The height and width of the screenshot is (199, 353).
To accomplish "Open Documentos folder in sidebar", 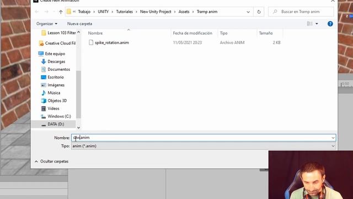I will coord(55,70).
